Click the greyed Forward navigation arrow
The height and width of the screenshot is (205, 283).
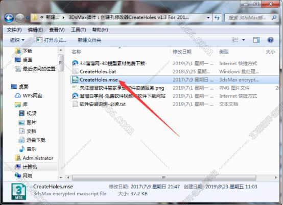pyautogui.click(x=19, y=18)
